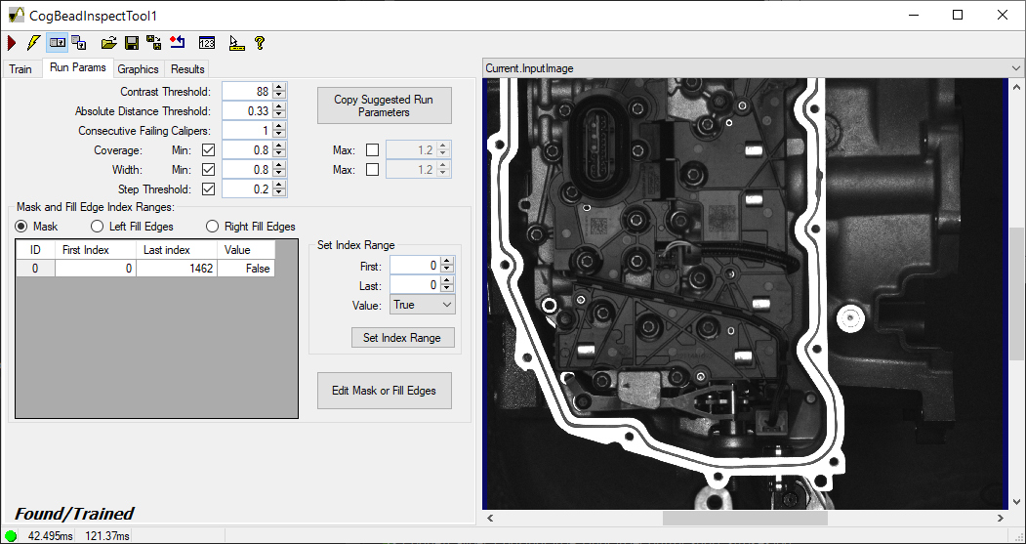The width and height of the screenshot is (1026, 544).
Task: Open the floating tool display window icon
Action: point(79,43)
